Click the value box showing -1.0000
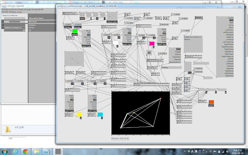248x155 pixels. click(x=185, y=31)
